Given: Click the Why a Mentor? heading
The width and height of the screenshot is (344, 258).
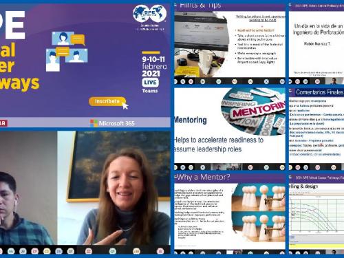Looking at the screenshot, I should pos(203,177).
